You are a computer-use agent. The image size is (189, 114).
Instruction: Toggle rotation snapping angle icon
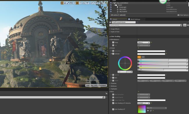[x=83, y=3]
